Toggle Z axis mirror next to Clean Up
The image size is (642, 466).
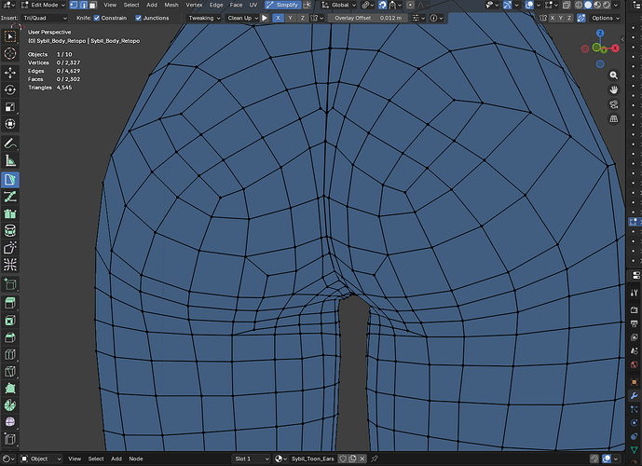tap(303, 18)
